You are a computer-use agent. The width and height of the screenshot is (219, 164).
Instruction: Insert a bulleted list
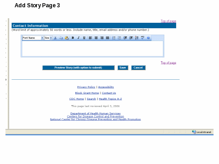coord(120,38)
